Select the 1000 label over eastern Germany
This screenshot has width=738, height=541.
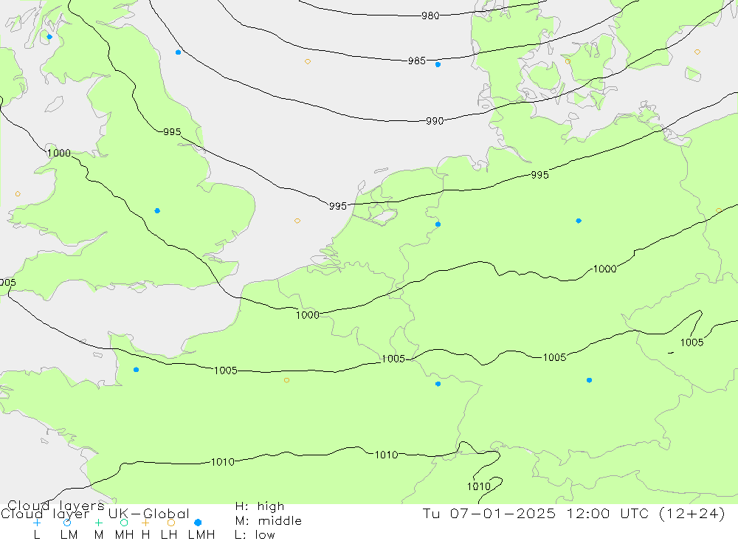pos(604,269)
